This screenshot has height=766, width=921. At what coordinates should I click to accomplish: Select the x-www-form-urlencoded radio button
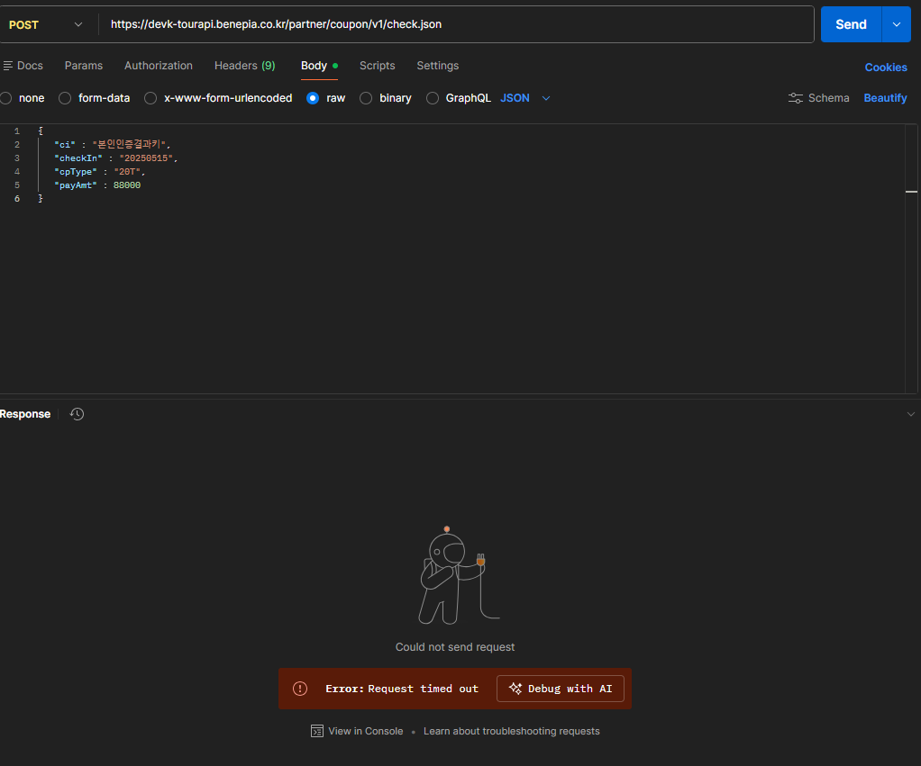point(150,98)
